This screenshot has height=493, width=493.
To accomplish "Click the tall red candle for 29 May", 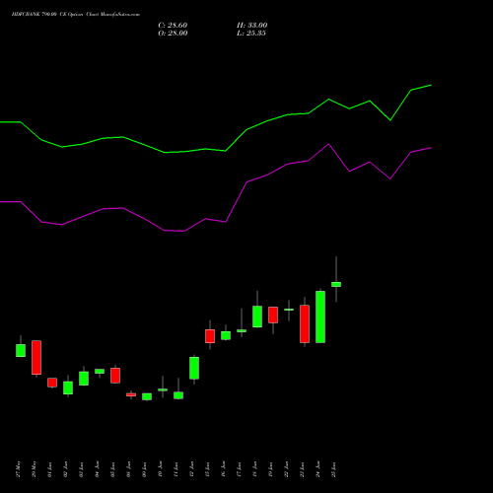I will [36, 357].
